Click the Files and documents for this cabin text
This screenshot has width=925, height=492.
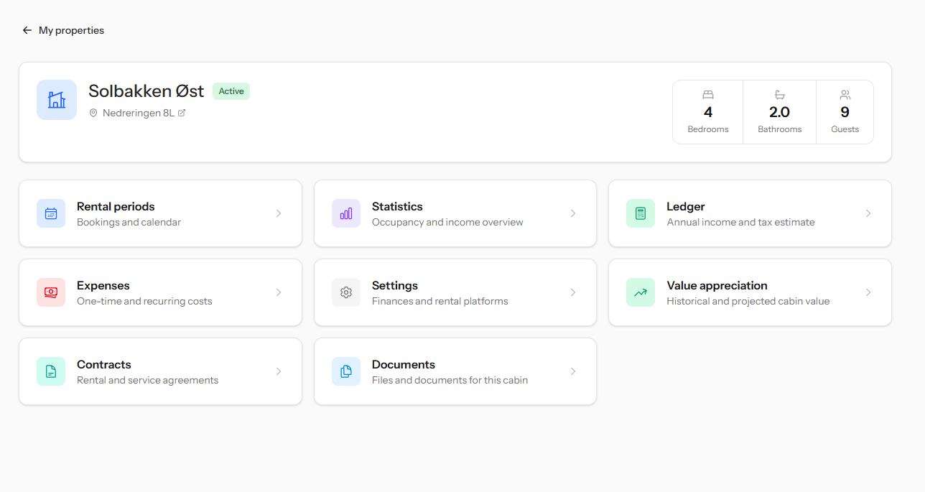[450, 380]
